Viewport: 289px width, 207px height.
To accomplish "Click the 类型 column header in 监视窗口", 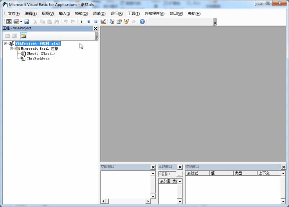I will pos(245,173).
